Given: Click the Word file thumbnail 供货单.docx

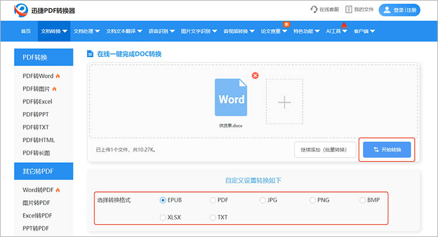Looking at the screenshot, I should (231, 97).
